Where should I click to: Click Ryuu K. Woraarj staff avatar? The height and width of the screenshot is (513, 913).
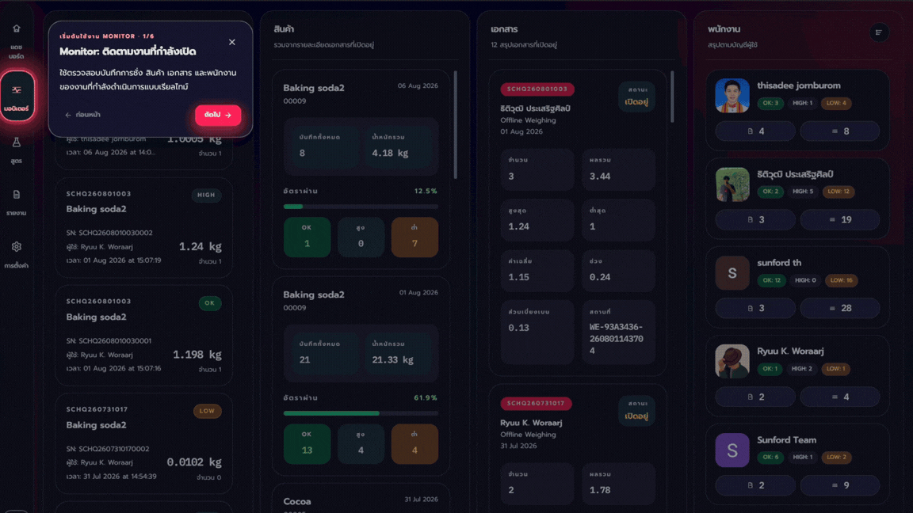[732, 361]
